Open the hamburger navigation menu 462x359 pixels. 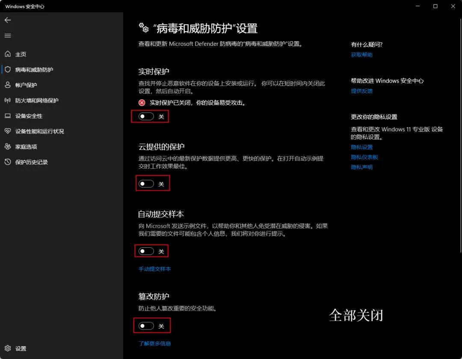(8, 36)
